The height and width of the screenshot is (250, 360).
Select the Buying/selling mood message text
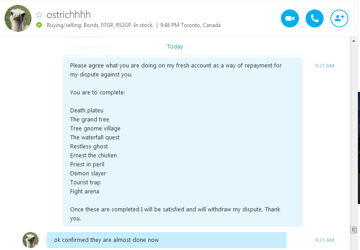pos(100,25)
